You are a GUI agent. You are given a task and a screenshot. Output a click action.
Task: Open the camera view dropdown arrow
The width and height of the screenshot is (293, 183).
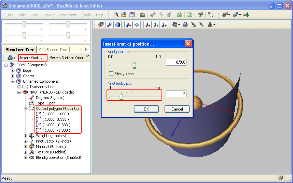pos(179,25)
